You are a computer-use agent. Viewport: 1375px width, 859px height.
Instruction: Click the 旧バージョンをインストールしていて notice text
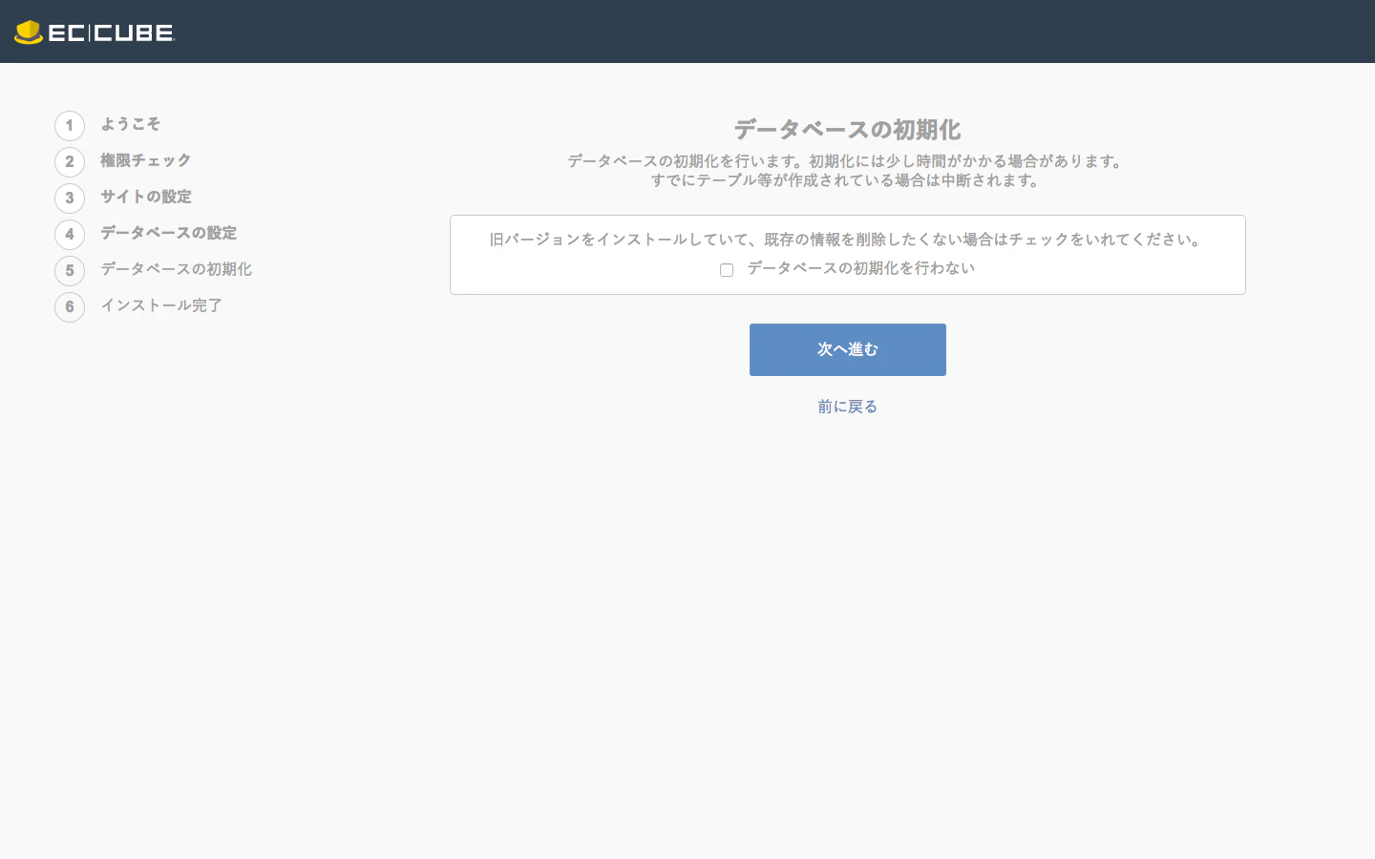[848, 240]
